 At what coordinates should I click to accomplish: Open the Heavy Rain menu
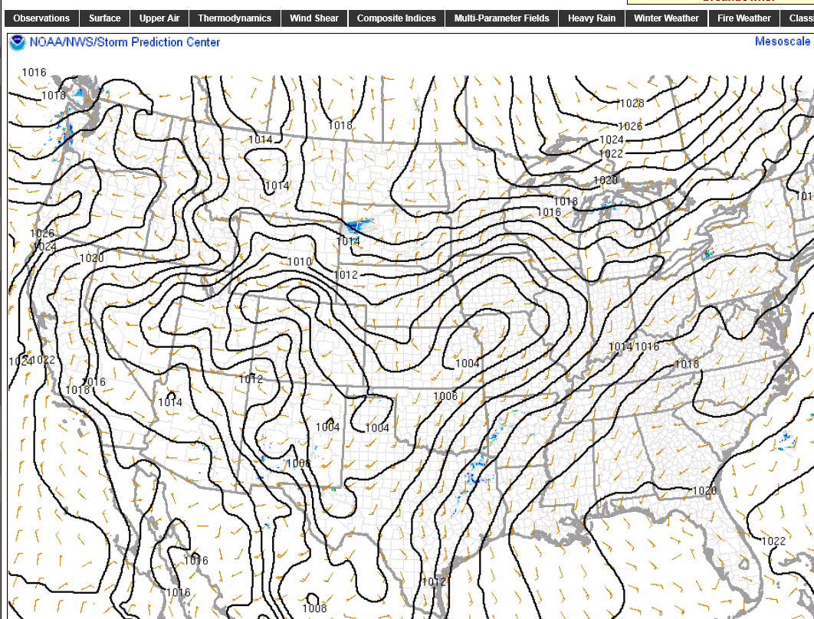tap(591, 18)
